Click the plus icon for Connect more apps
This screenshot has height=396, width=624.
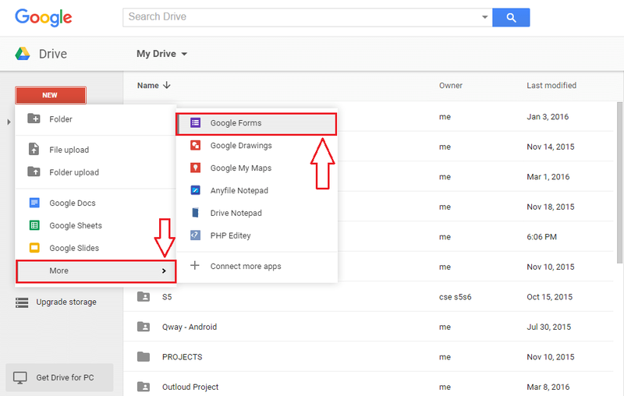click(x=194, y=265)
